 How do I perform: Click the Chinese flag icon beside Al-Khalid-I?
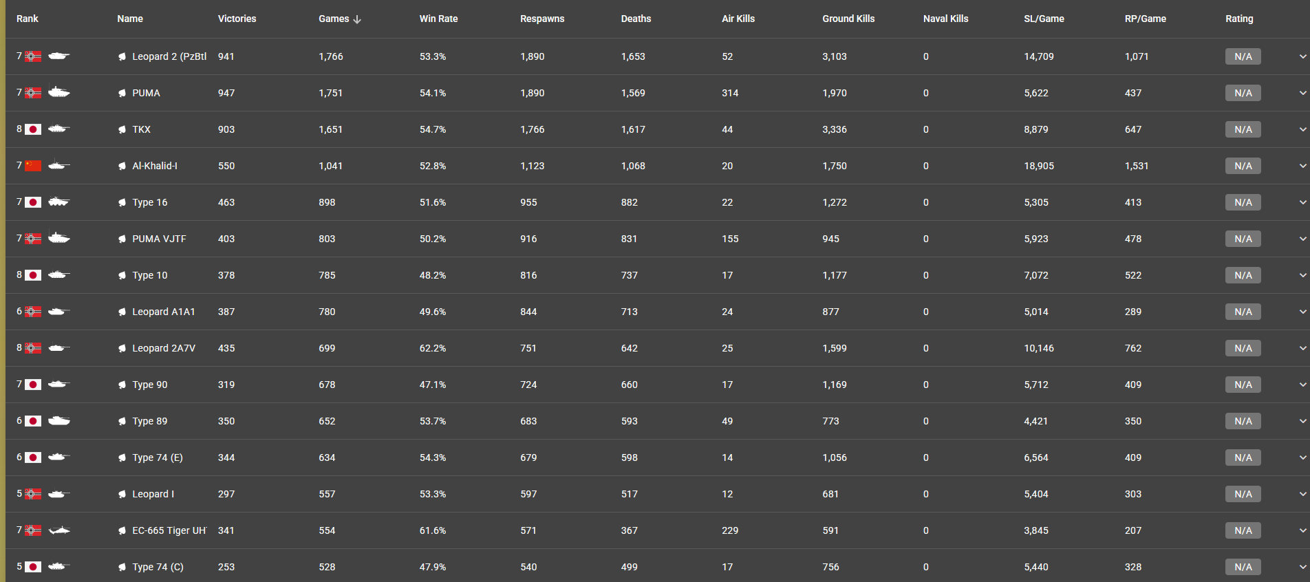pos(33,166)
